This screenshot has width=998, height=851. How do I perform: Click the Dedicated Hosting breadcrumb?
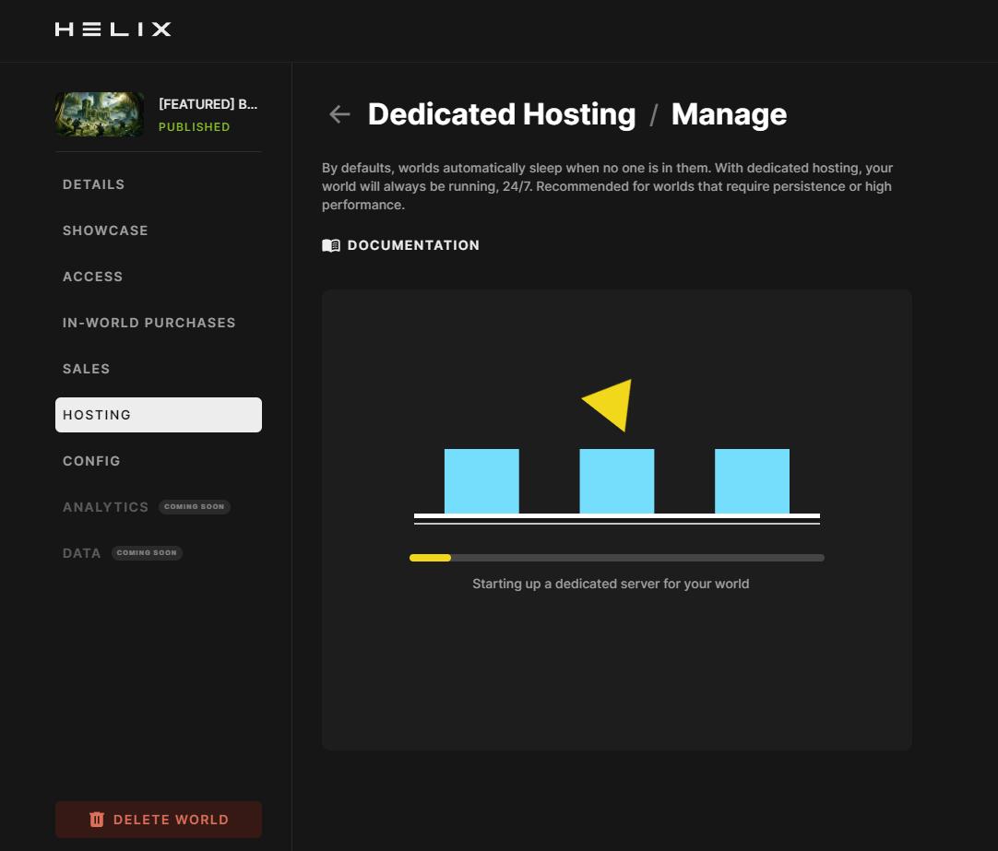click(502, 114)
